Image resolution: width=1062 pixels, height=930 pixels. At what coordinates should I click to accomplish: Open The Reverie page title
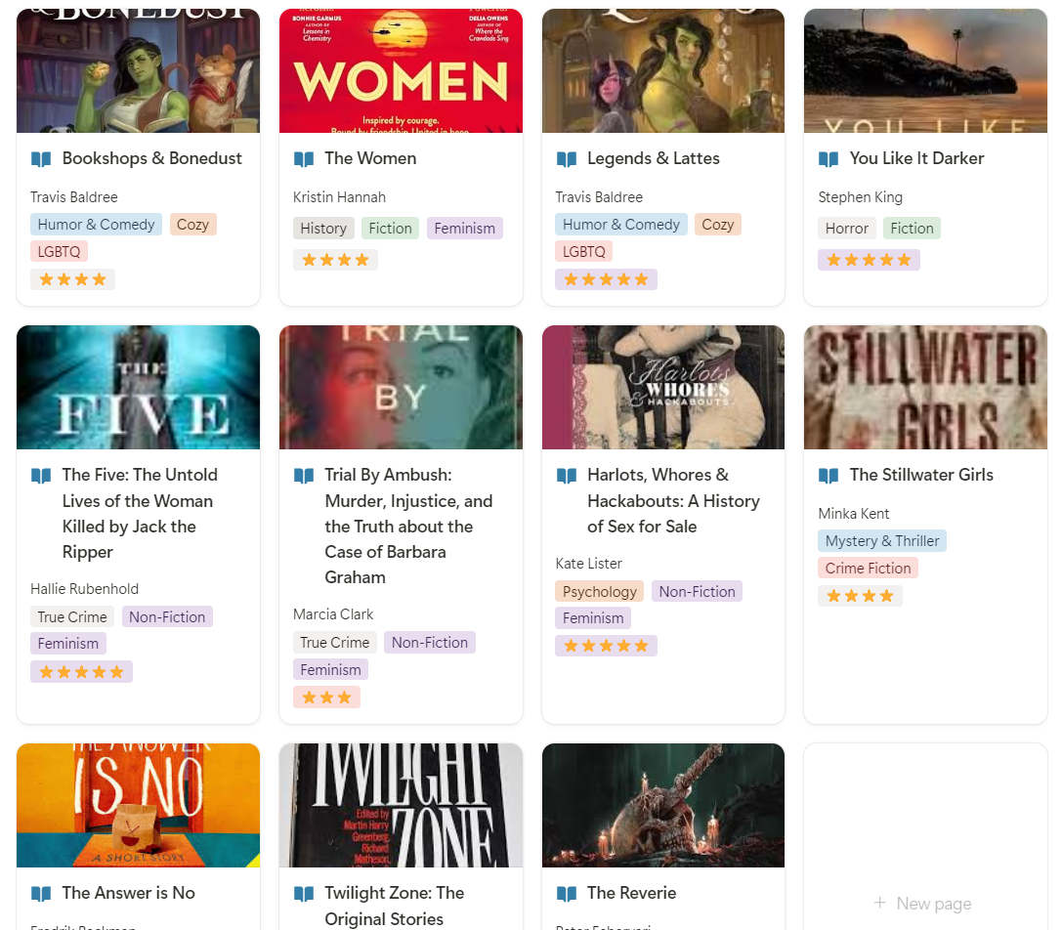[632, 893]
